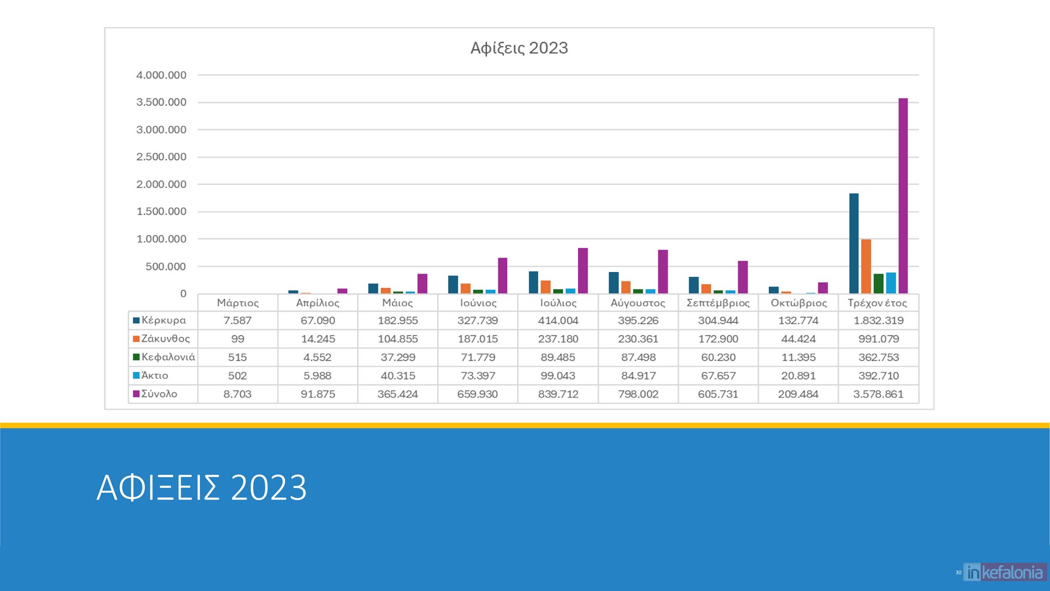Click the tall purple Τρέχον έτος Σύνολο bar

[903, 196]
